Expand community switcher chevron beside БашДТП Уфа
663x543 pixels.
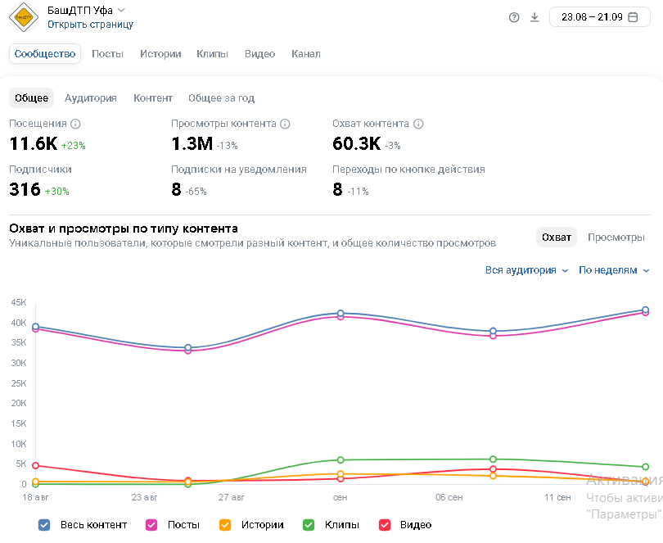coord(121,10)
